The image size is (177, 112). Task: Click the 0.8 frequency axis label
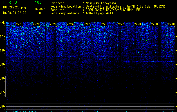(x=2, y=78)
